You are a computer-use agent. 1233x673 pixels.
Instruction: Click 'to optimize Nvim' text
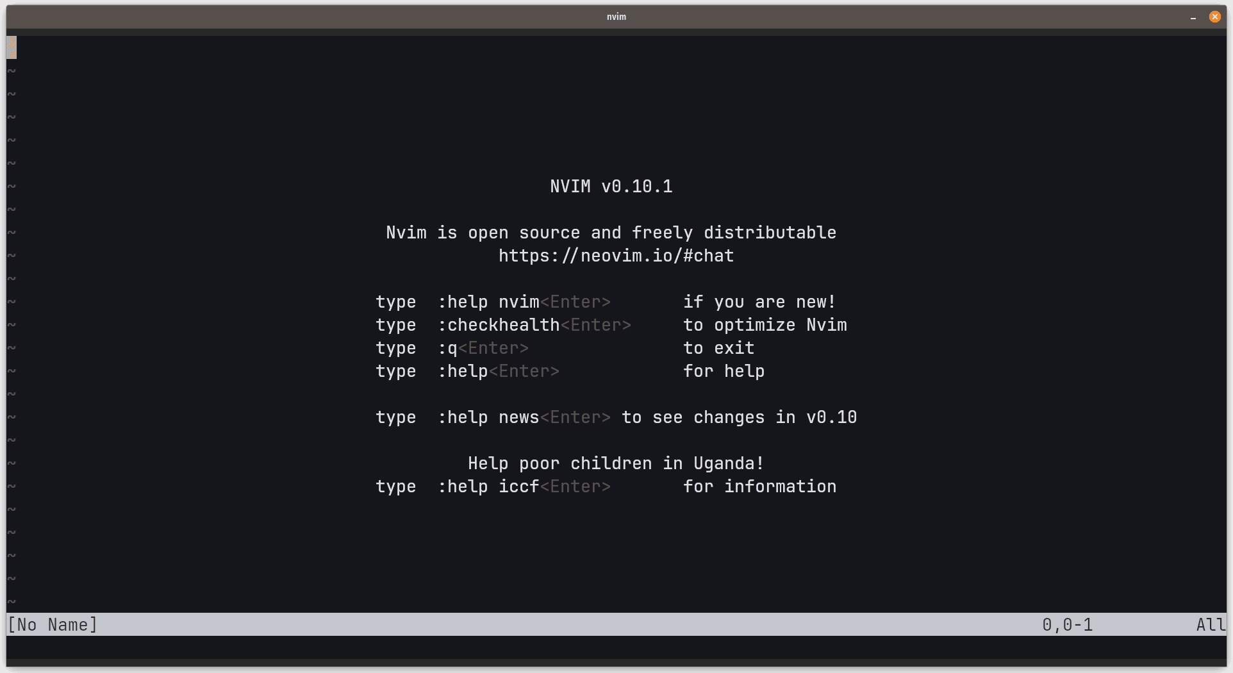coord(765,325)
